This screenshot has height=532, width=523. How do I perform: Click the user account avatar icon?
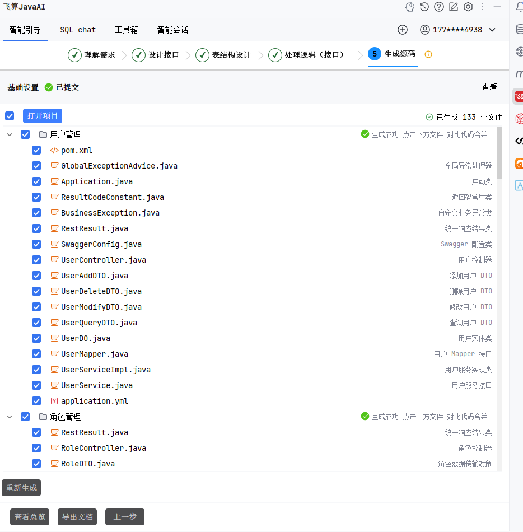[x=424, y=30]
